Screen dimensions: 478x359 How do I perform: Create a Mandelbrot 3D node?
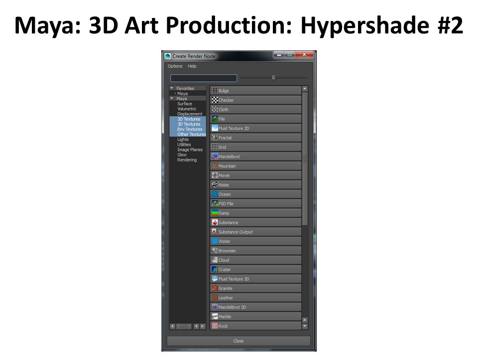(x=255, y=307)
